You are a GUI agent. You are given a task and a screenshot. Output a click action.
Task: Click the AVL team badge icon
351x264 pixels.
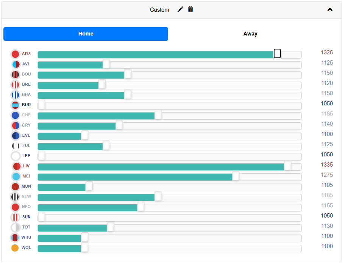coord(16,64)
